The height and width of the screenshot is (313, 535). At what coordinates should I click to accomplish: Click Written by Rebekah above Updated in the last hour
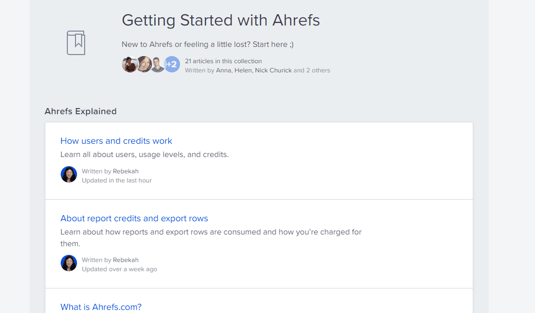(x=110, y=171)
